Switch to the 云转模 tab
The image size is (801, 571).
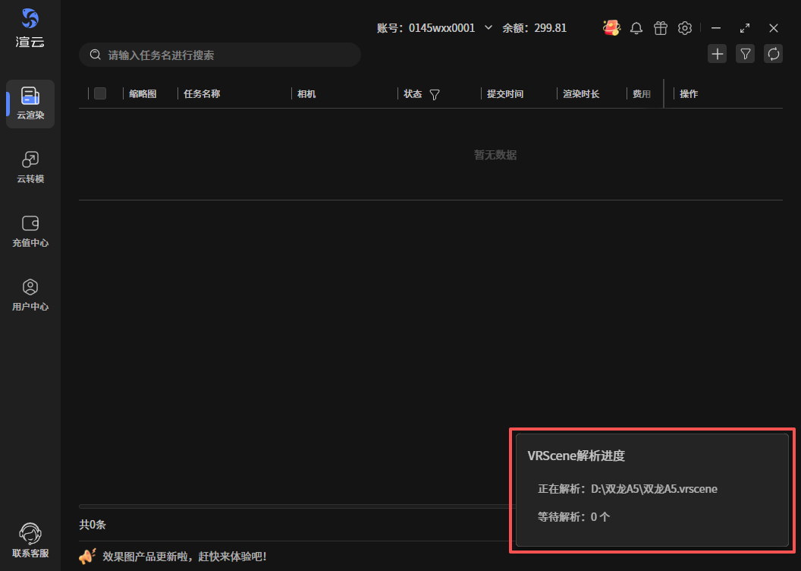tap(30, 168)
